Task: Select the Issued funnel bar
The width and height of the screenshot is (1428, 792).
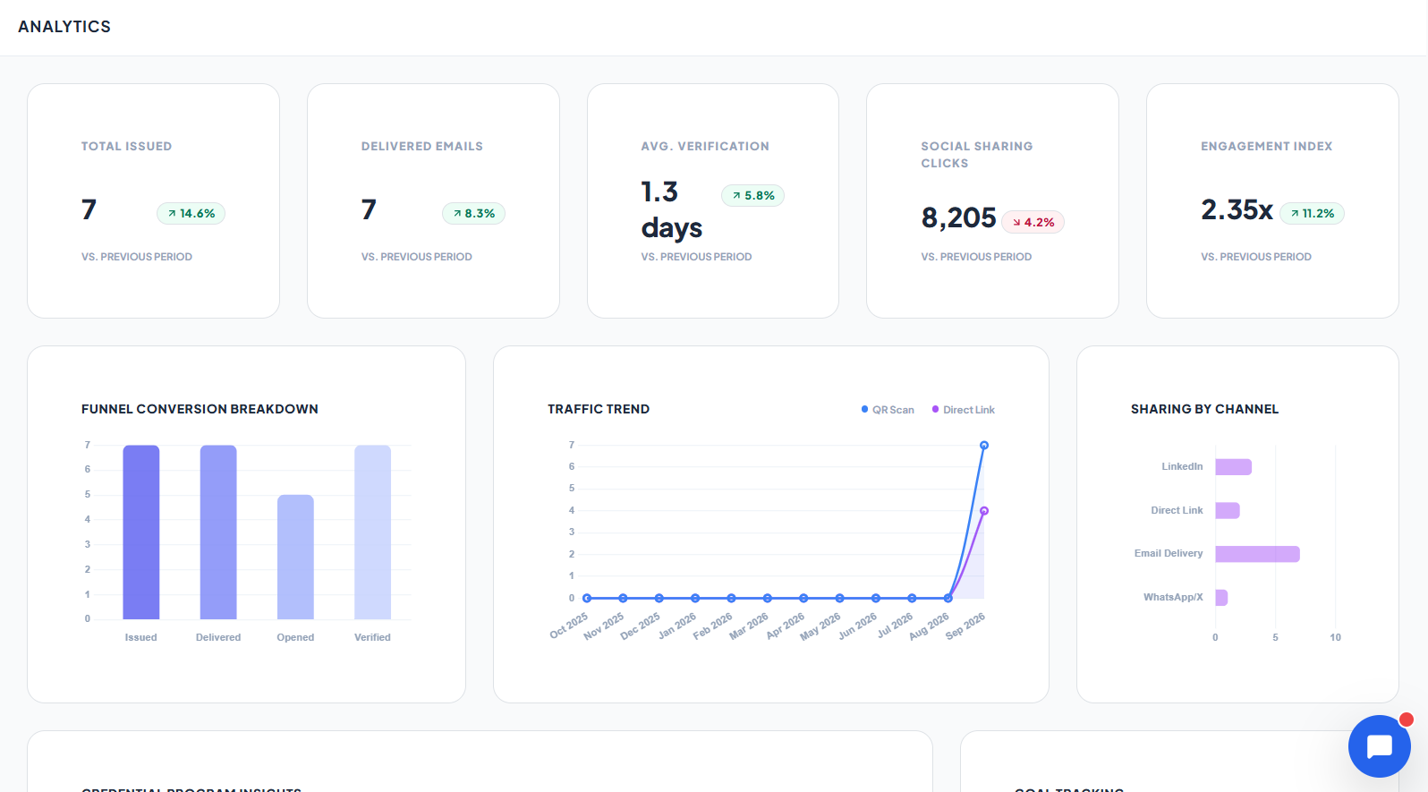Action: coord(141,532)
